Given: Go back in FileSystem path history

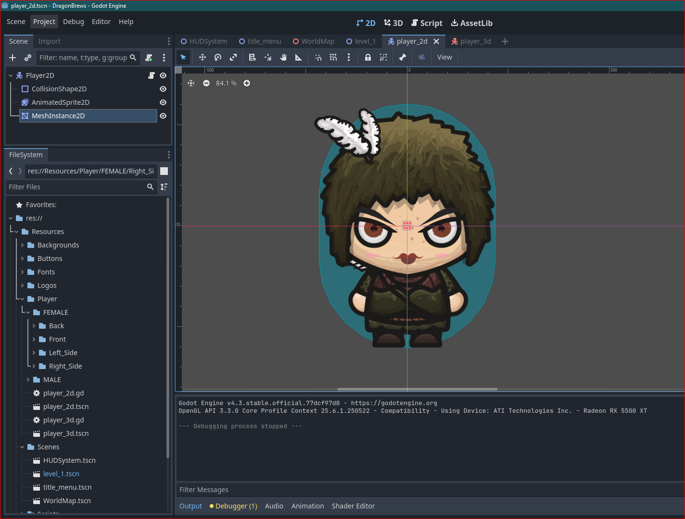Looking at the screenshot, I should click(11, 171).
